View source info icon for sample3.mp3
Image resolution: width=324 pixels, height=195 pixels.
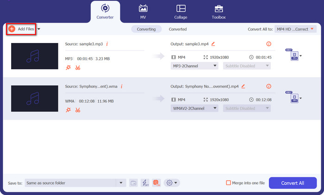click(107, 44)
